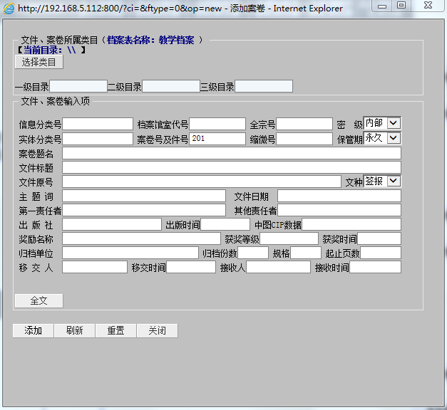Viewport: 447px width, 410px height.
Task: Click the 重置 button
Action: click(115, 330)
